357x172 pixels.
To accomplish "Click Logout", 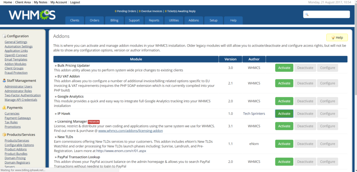I will tap(75, 2).
